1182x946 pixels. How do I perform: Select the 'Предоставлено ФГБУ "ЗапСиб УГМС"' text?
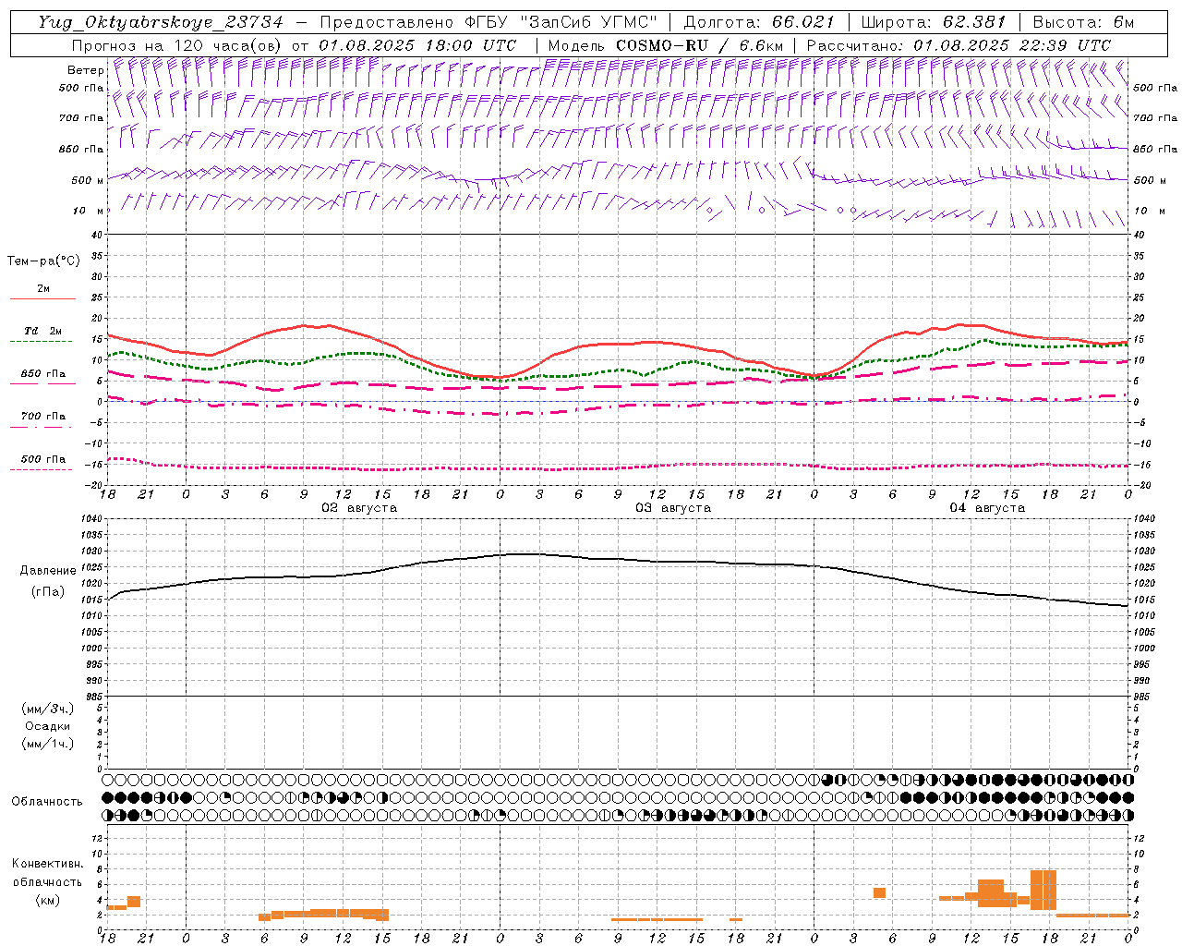pos(488,22)
